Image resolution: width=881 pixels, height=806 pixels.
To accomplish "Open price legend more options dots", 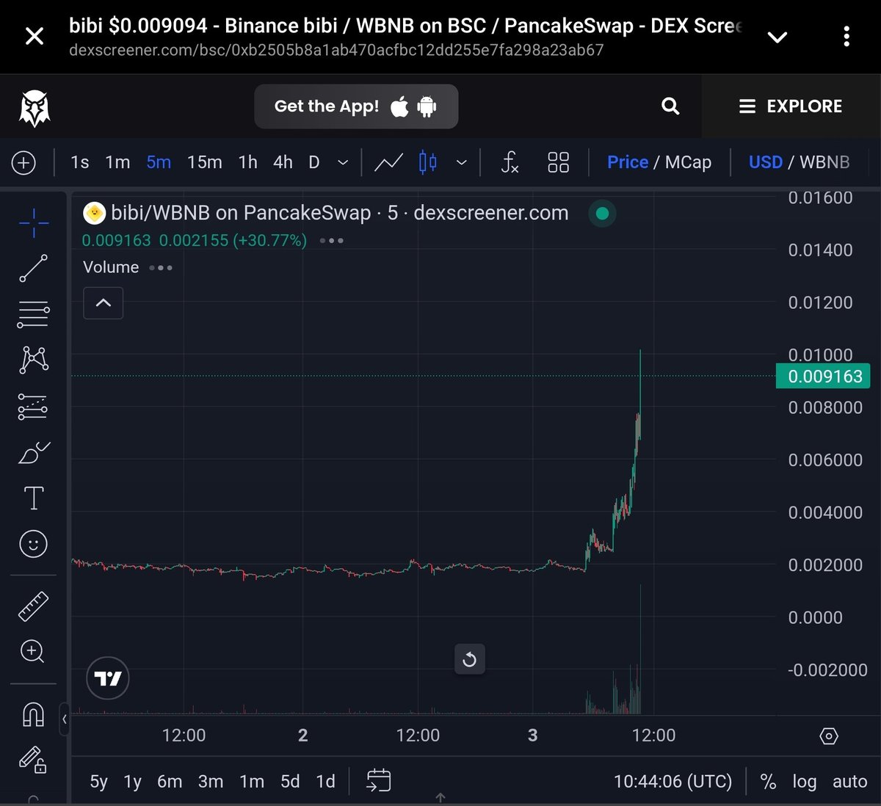I will 332,241.
